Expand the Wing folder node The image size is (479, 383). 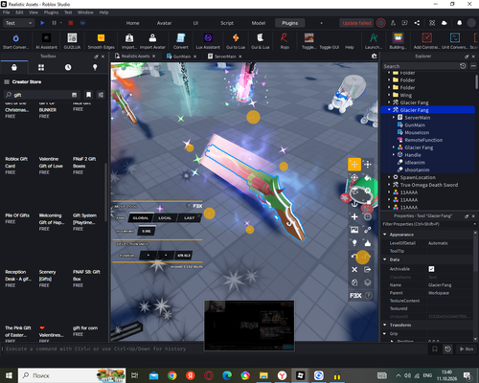click(x=389, y=95)
